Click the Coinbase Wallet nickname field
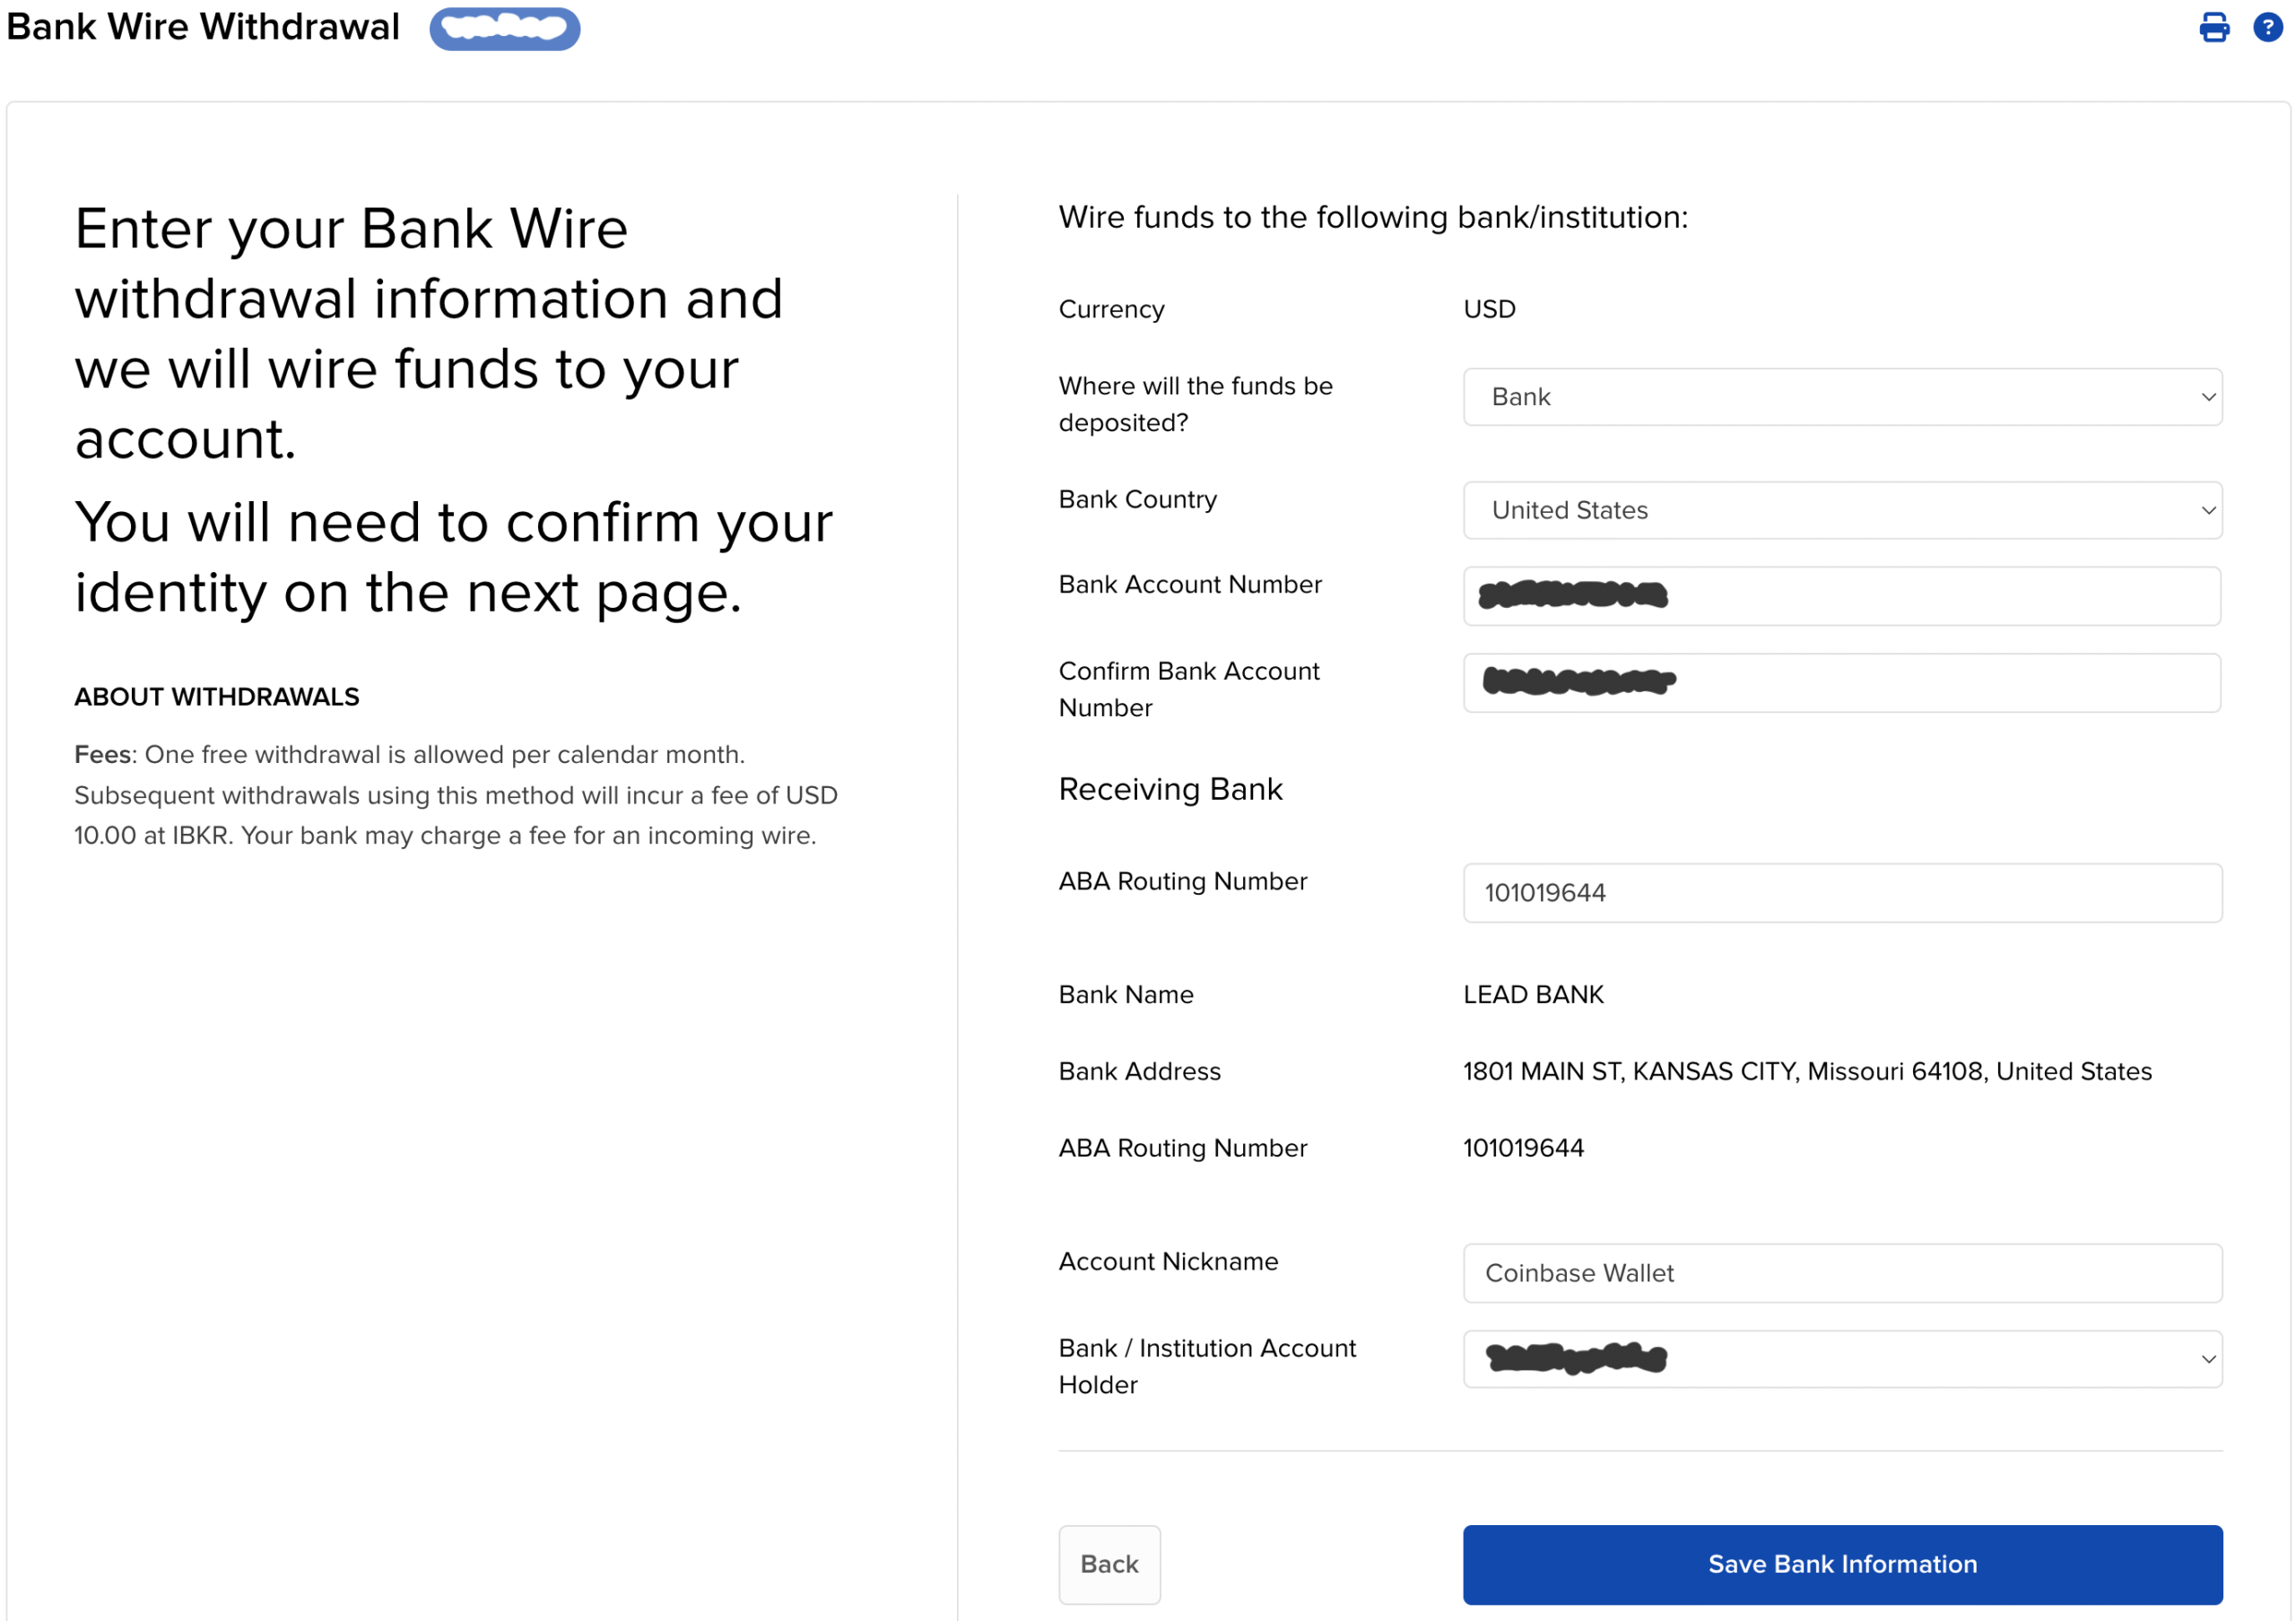This screenshot has width=2296, height=1621. pyautogui.click(x=1841, y=1272)
